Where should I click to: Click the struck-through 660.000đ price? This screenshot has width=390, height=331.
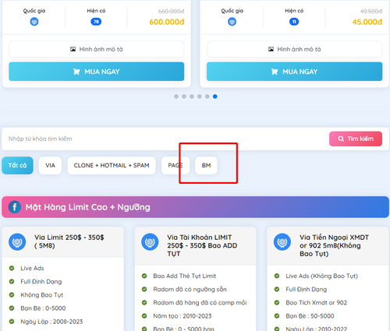171,11
